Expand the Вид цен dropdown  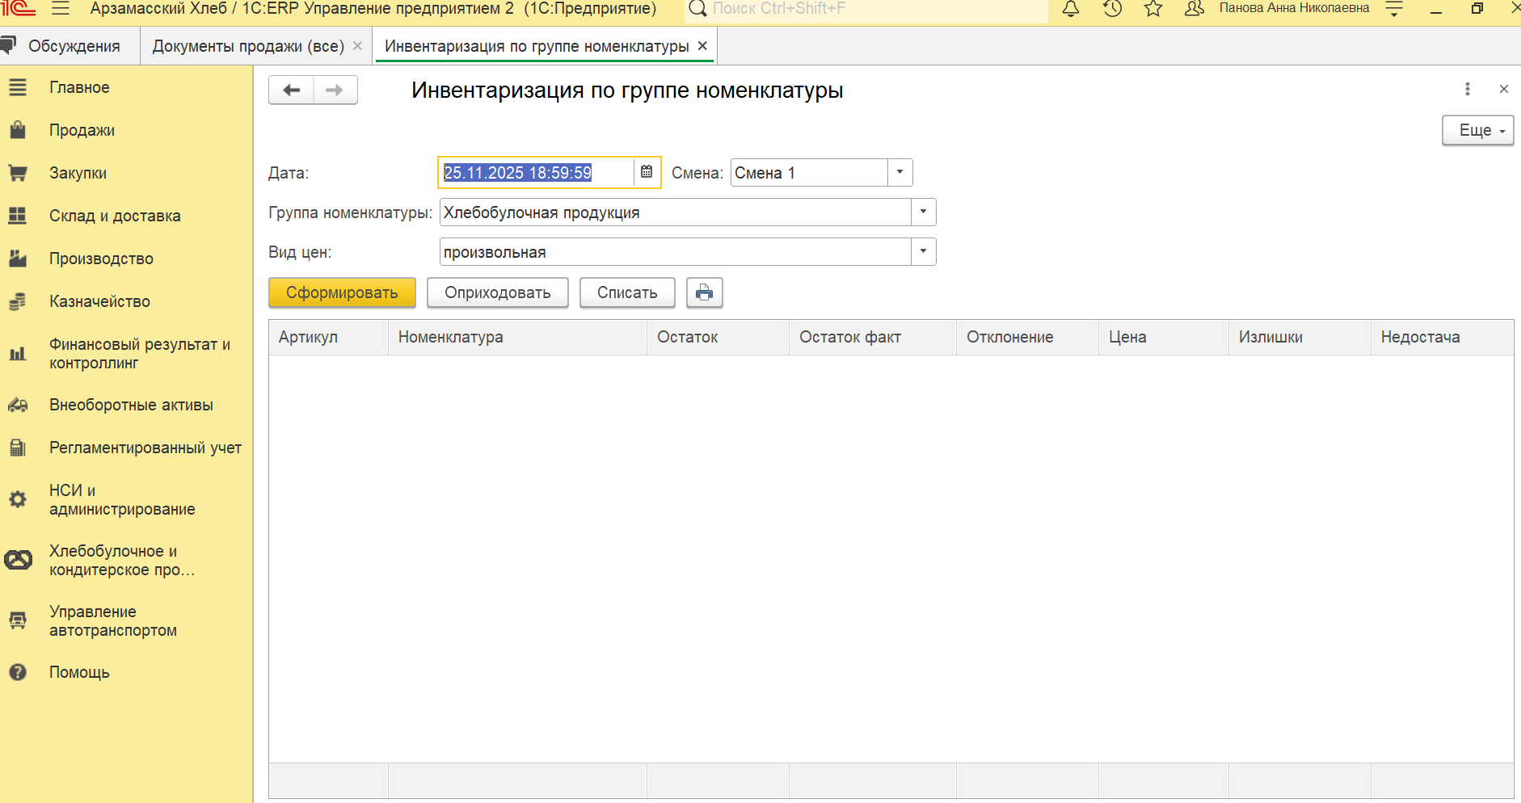pyautogui.click(x=924, y=251)
